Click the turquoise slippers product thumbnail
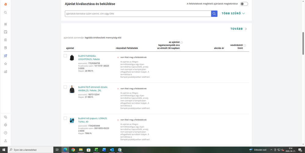Screen dimensions: 305x153 72,120
